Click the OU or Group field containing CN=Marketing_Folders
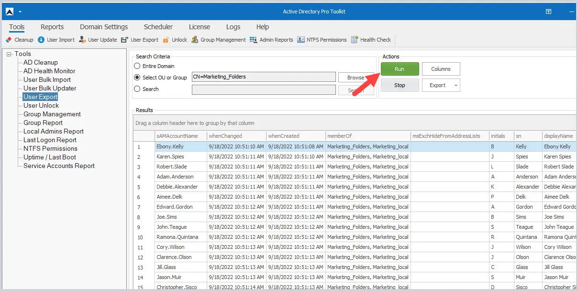This screenshot has width=578, height=291. [x=264, y=77]
